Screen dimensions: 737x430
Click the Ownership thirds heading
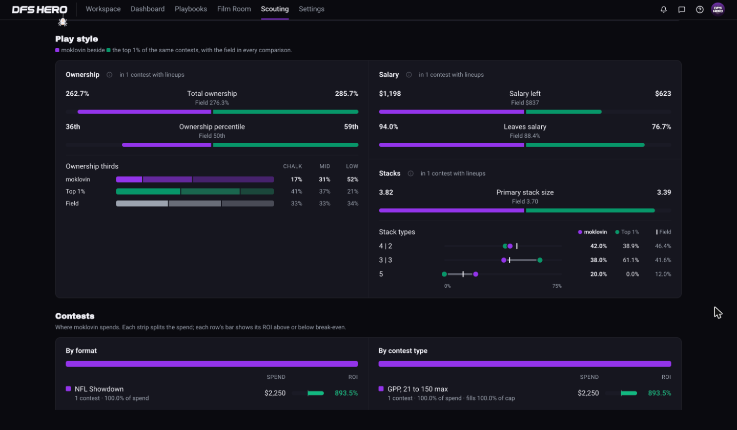coord(92,166)
